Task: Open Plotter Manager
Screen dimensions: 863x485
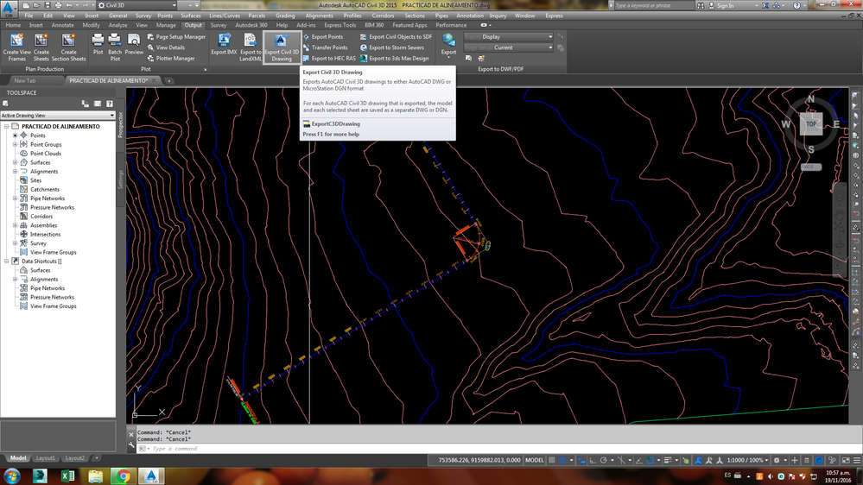Action: (171, 59)
